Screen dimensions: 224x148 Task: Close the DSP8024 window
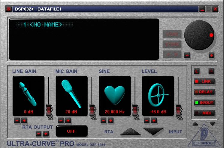coord(215,9)
